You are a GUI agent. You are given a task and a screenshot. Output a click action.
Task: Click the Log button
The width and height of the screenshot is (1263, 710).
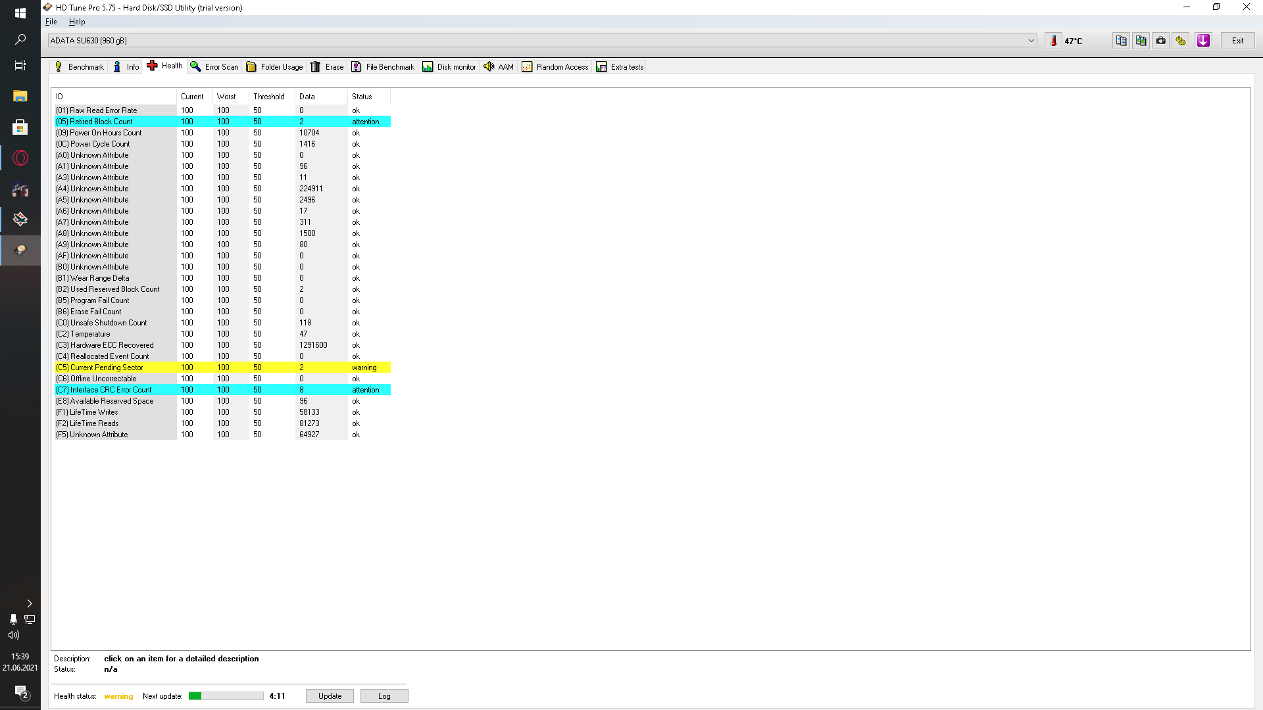pyautogui.click(x=384, y=696)
